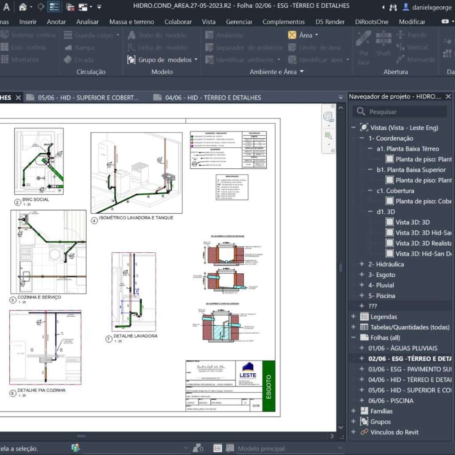This screenshot has height=455, width=455.
Task: Click the Grupo de modelos icon
Action: click(x=132, y=60)
